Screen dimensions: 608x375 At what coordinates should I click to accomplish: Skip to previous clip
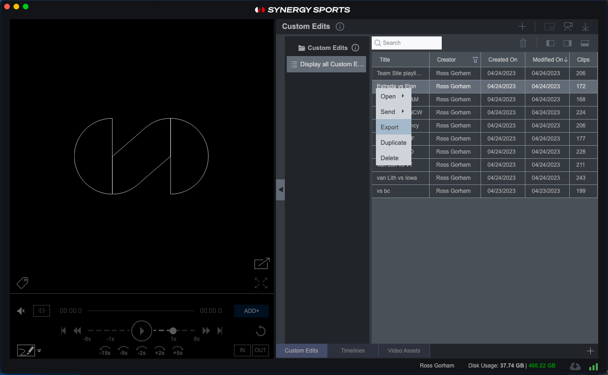tap(64, 331)
